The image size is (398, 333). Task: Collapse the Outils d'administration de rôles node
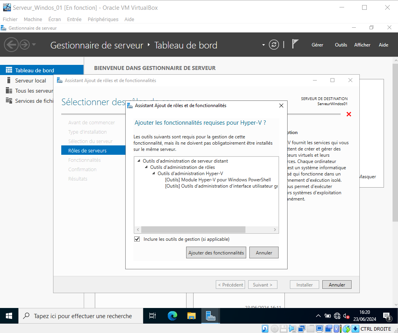(147, 167)
